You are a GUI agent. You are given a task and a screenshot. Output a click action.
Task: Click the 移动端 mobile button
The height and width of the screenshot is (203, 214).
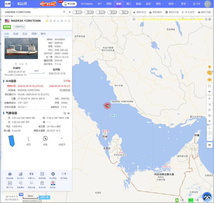coord(69,4)
